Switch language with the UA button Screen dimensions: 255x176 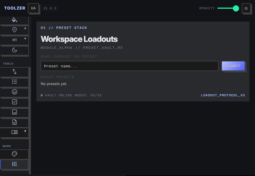pyautogui.click(x=33, y=8)
